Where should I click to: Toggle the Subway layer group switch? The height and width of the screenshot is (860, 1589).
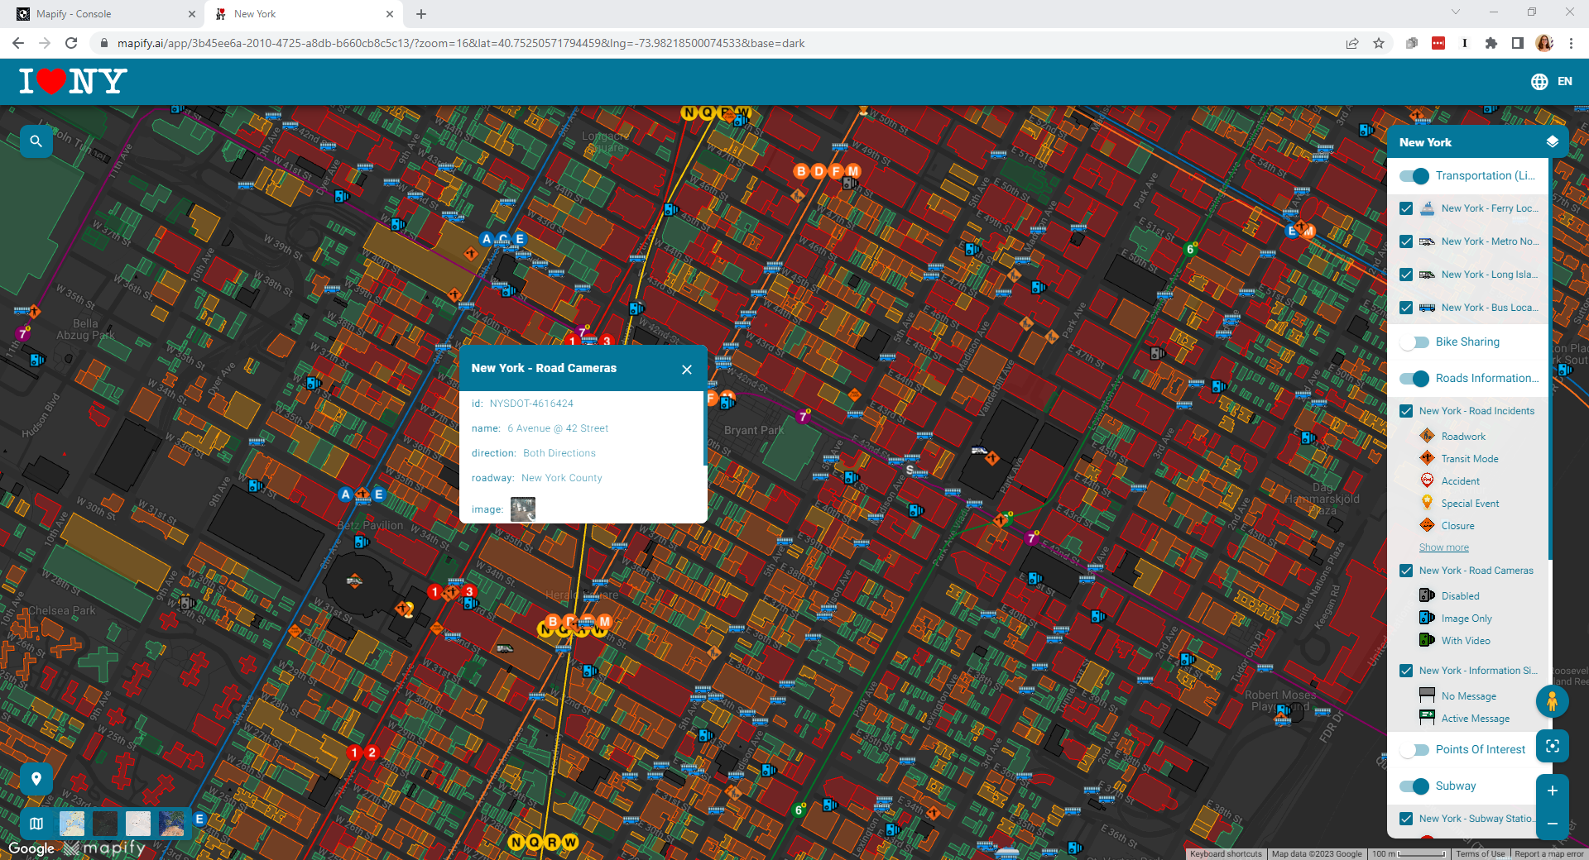[x=1414, y=786]
